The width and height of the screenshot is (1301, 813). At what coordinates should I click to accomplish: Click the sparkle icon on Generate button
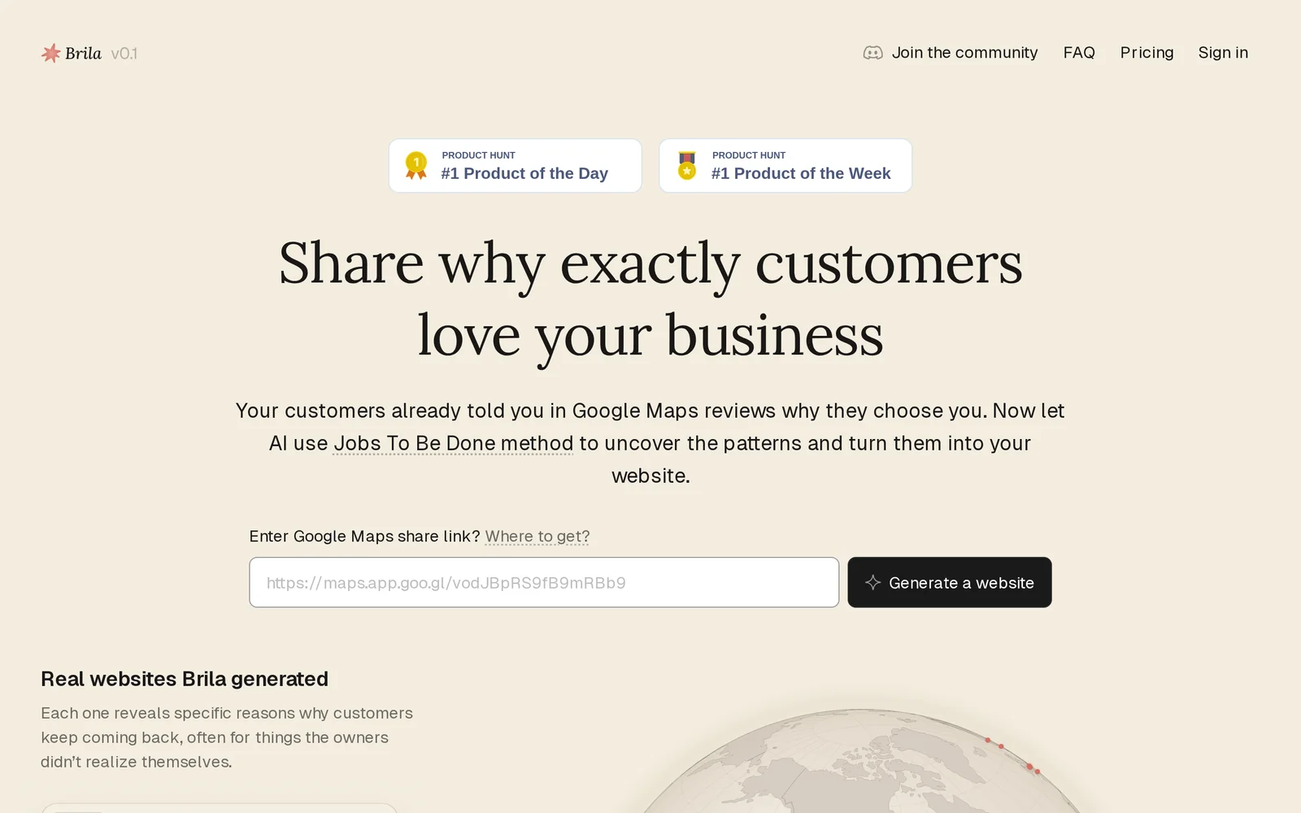(x=872, y=582)
